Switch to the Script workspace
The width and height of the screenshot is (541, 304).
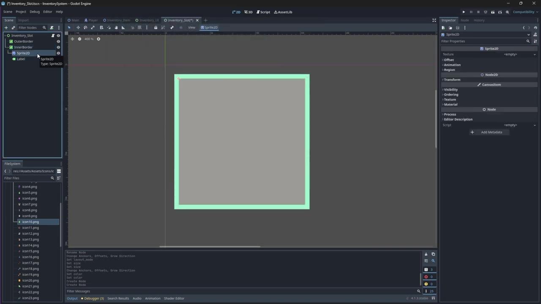[x=263, y=12]
